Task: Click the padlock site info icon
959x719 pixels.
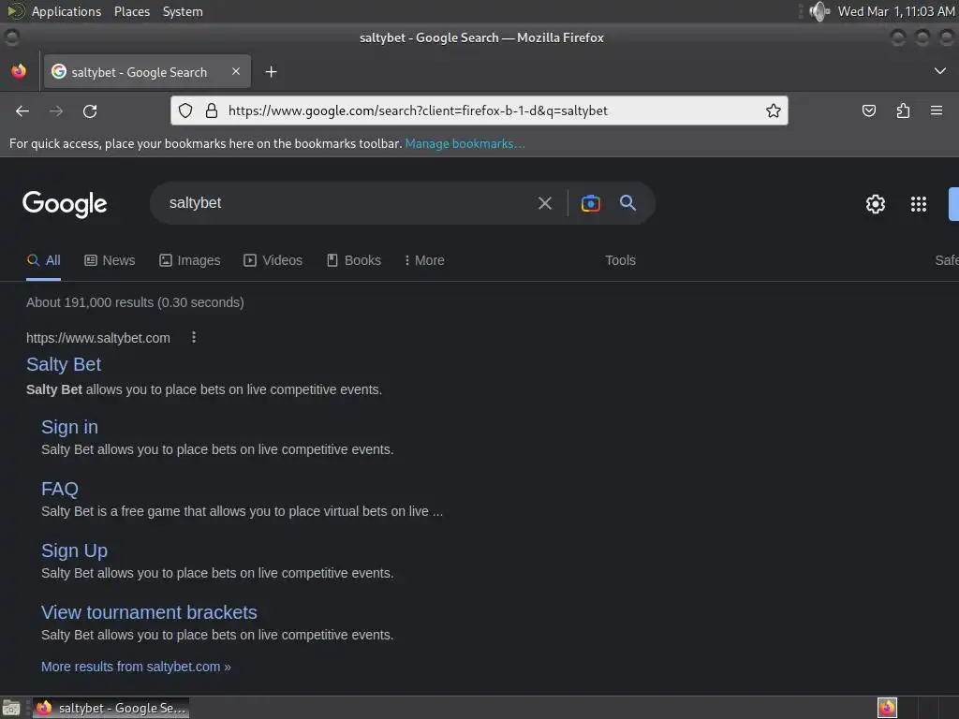Action: tap(212, 110)
